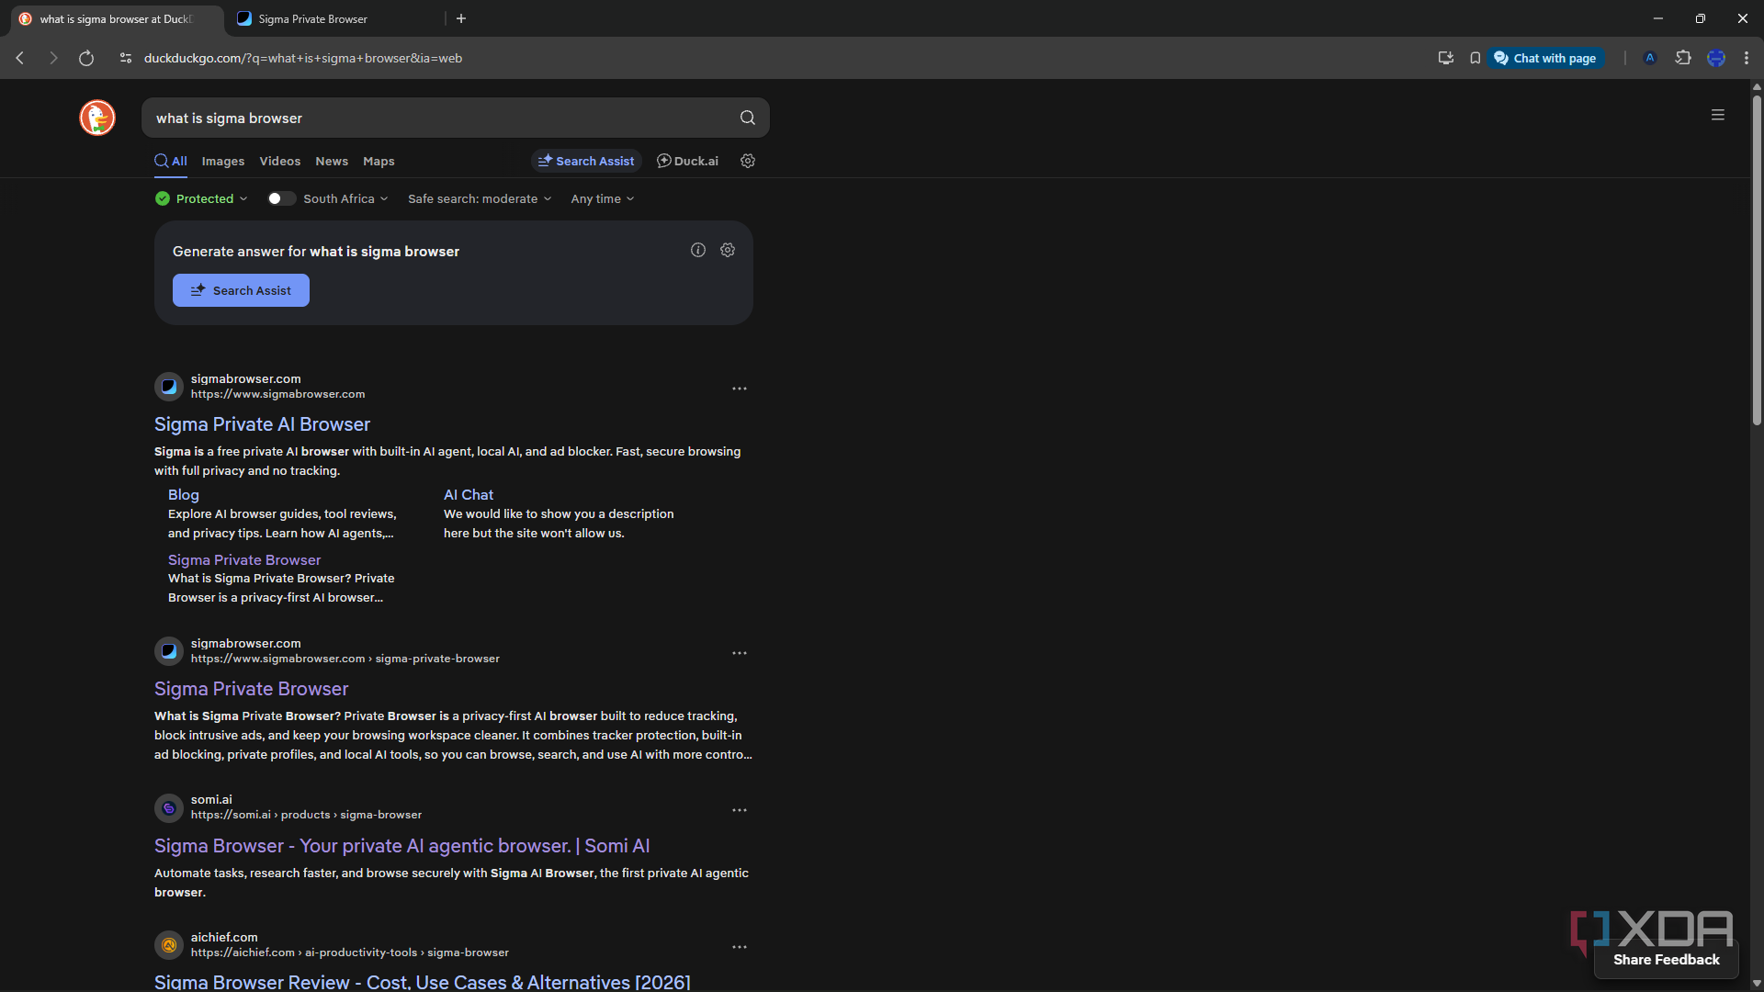Open a new tab with the plus button
Viewport: 1764px width, 992px height.
click(x=461, y=18)
